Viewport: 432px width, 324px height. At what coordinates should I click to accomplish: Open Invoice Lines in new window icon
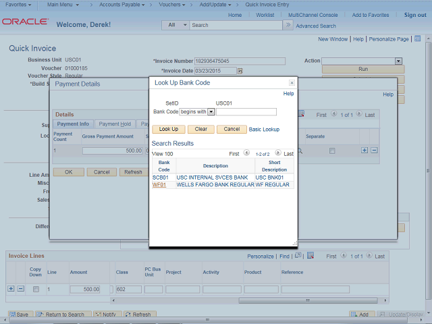click(x=298, y=256)
